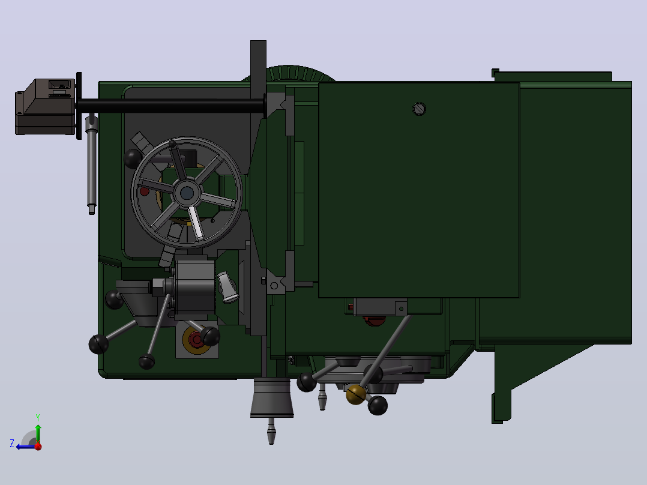Pick the black ball knob on the long thin lever

[x=146, y=361]
